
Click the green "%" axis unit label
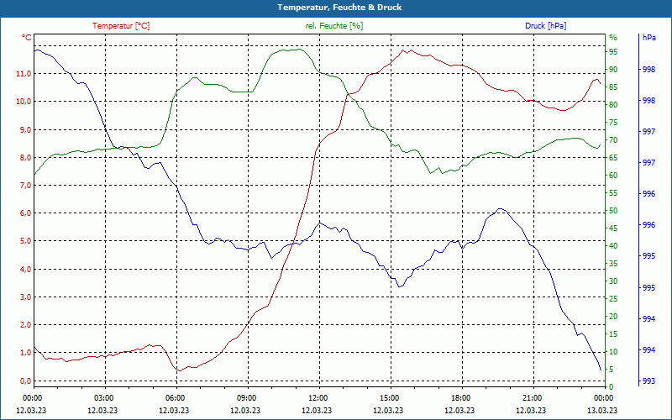(x=613, y=38)
